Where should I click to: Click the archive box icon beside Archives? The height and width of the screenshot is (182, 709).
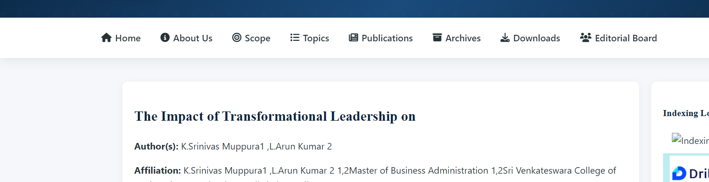click(437, 38)
